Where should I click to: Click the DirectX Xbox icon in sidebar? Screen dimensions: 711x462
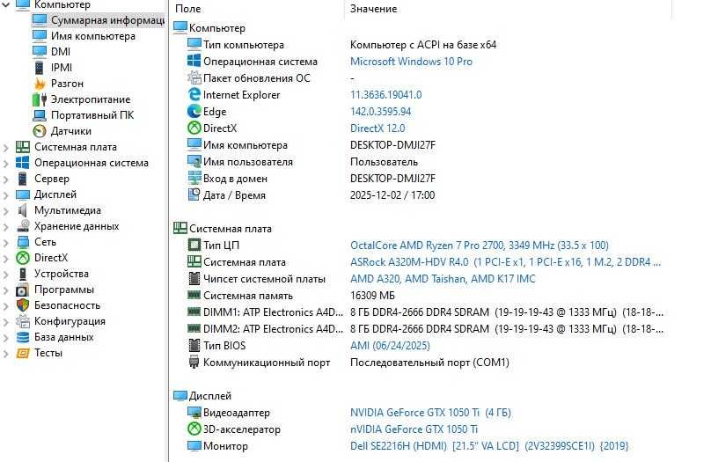click(x=23, y=258)
